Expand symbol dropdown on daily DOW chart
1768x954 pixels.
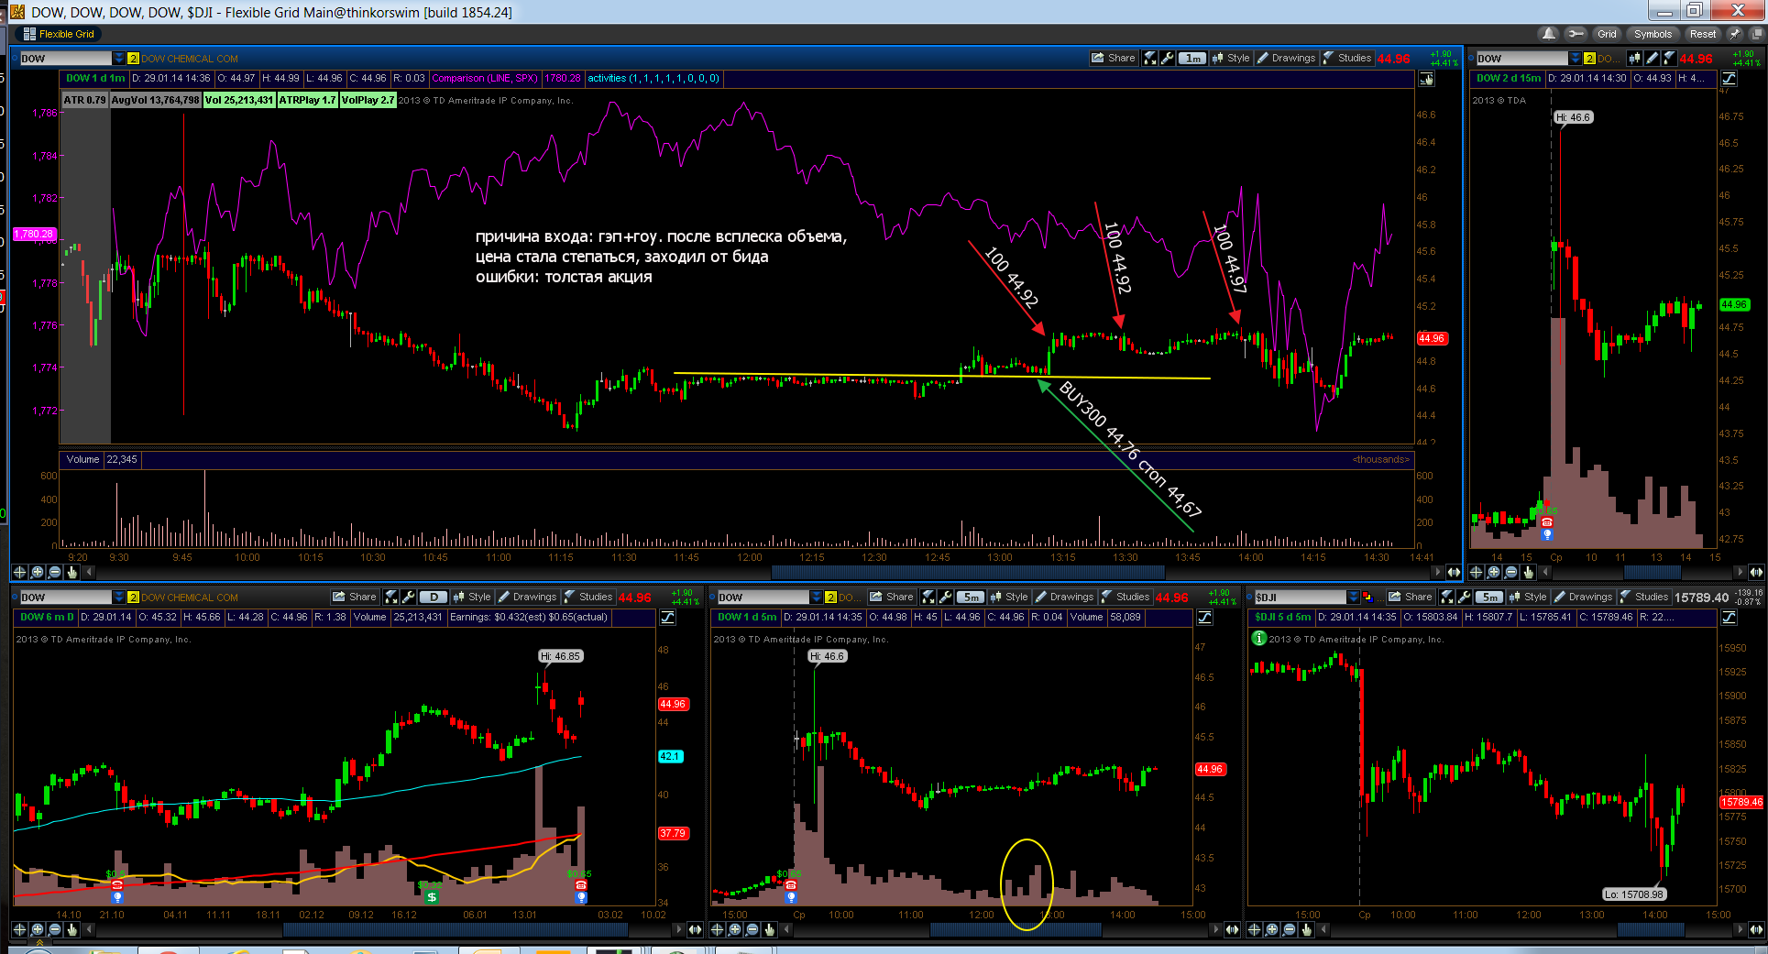pyautogui.click(x=118, y=598)
